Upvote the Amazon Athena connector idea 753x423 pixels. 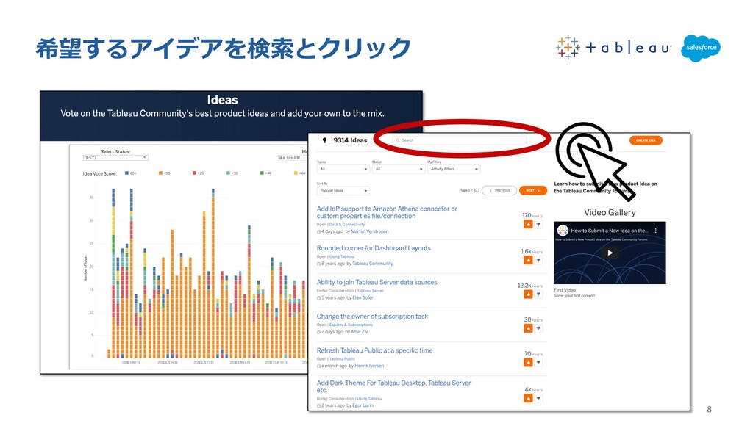(528, 224)
